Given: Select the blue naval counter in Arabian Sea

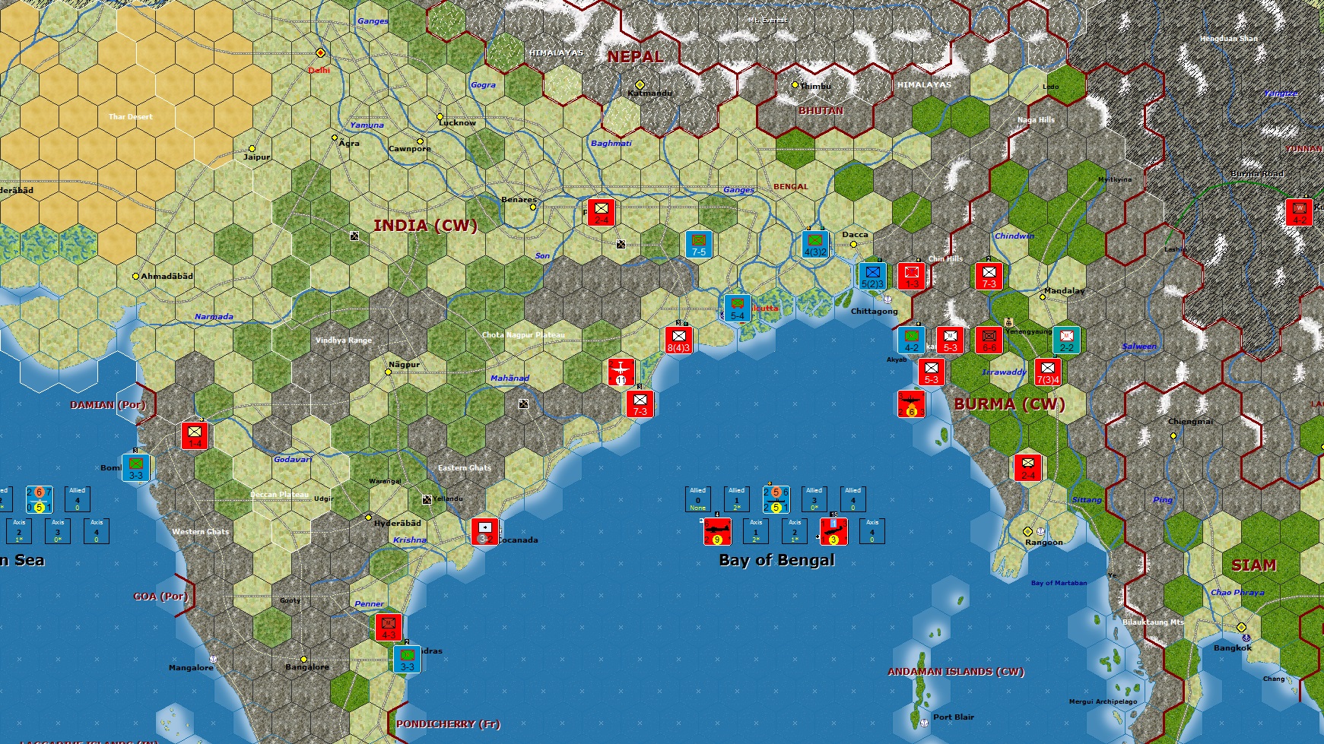Looking at the screenshot, I should (39, 500).
